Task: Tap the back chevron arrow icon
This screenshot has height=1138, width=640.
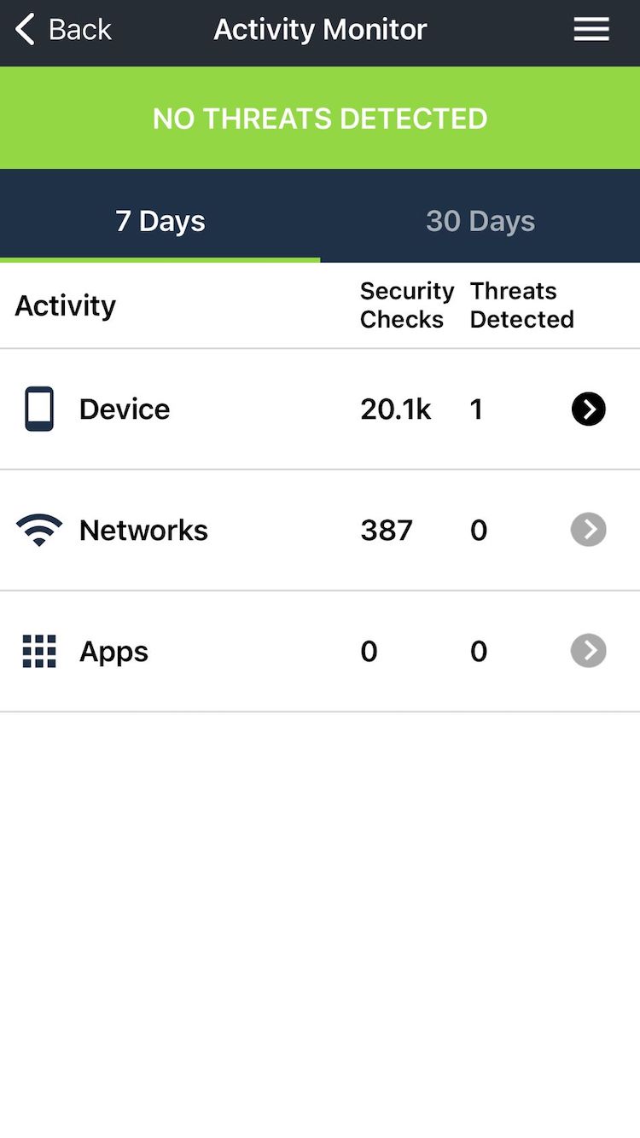Action: pos(26,30)
